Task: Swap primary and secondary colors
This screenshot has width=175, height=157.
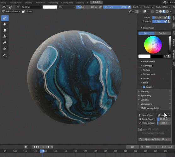Action: tap(166, 56)
